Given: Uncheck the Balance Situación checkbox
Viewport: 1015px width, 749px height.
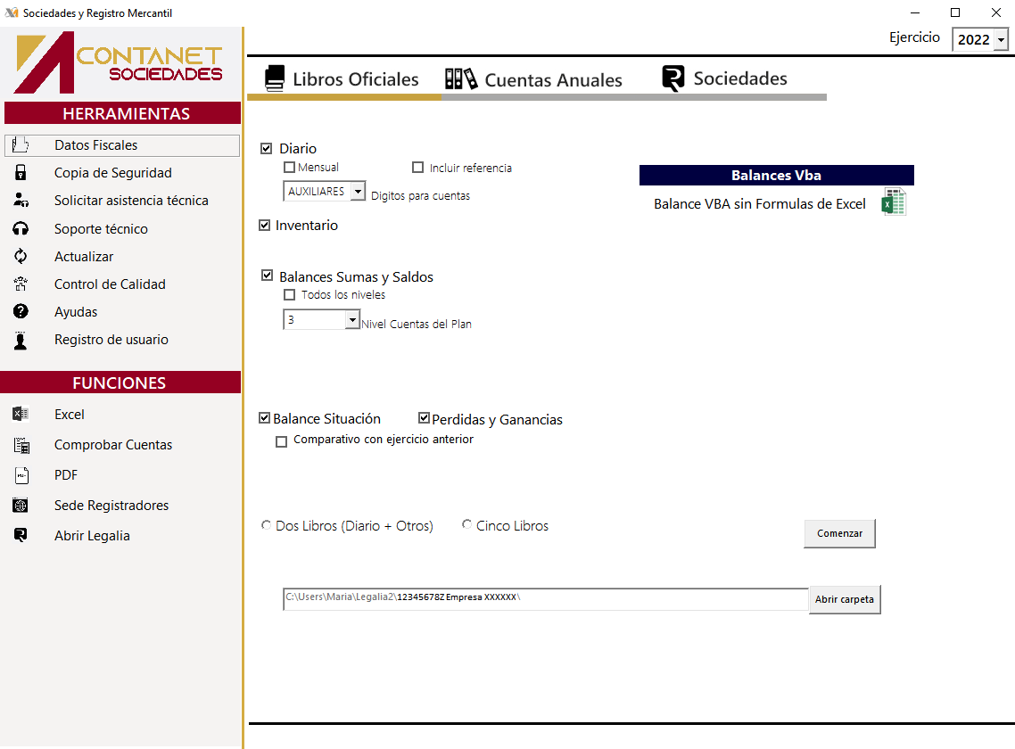Looking at the screenshot, I should pos(264,417).
